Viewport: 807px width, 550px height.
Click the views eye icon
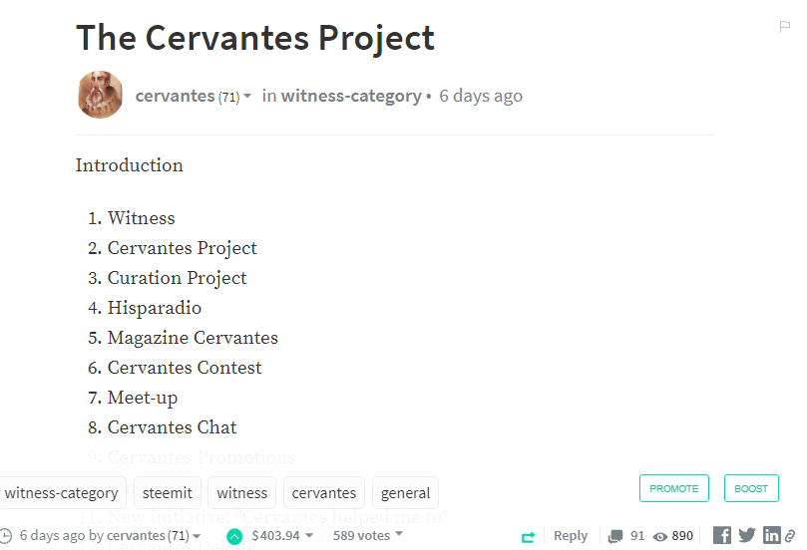(659, 537)
